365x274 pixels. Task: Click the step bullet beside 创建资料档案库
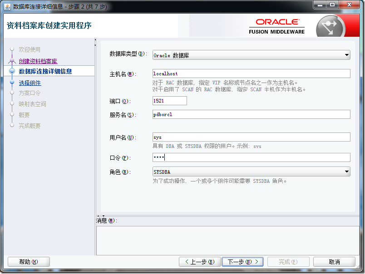12,60
